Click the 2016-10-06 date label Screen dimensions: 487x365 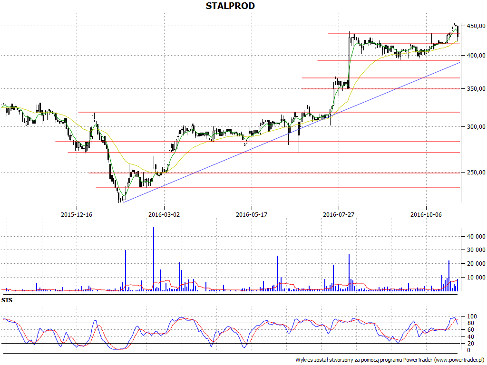tap(426, 214)
